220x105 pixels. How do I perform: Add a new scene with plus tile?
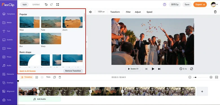202,91
